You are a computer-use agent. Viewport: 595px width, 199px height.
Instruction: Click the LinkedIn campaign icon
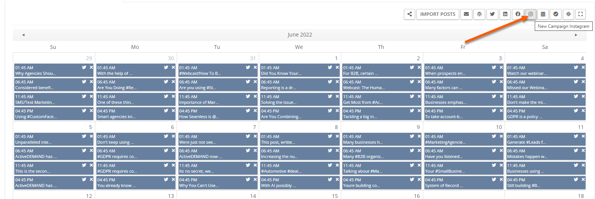coord(505,14)
